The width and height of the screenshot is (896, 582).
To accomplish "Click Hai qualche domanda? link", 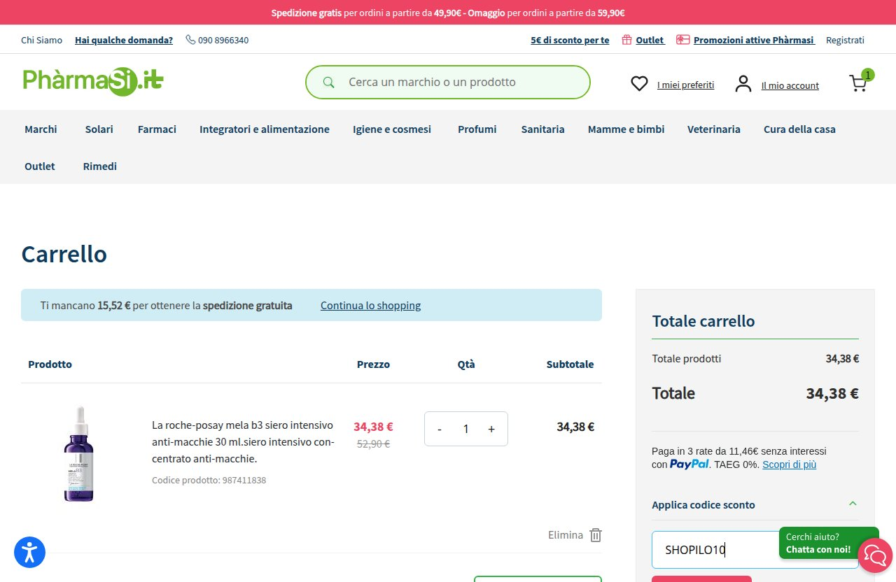I will pyautogui.click(x=124, y=40).
